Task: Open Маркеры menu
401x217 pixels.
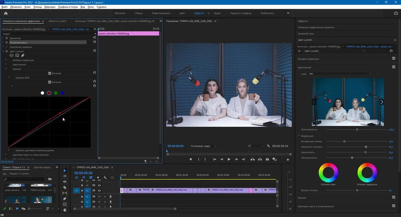Action: [50, 7]
